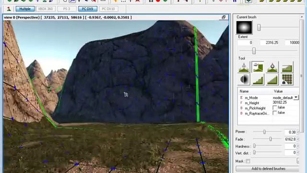Toggle the PS 3 platform button
This screenshot has width=307, height=173.
click(x=67, y=9)
